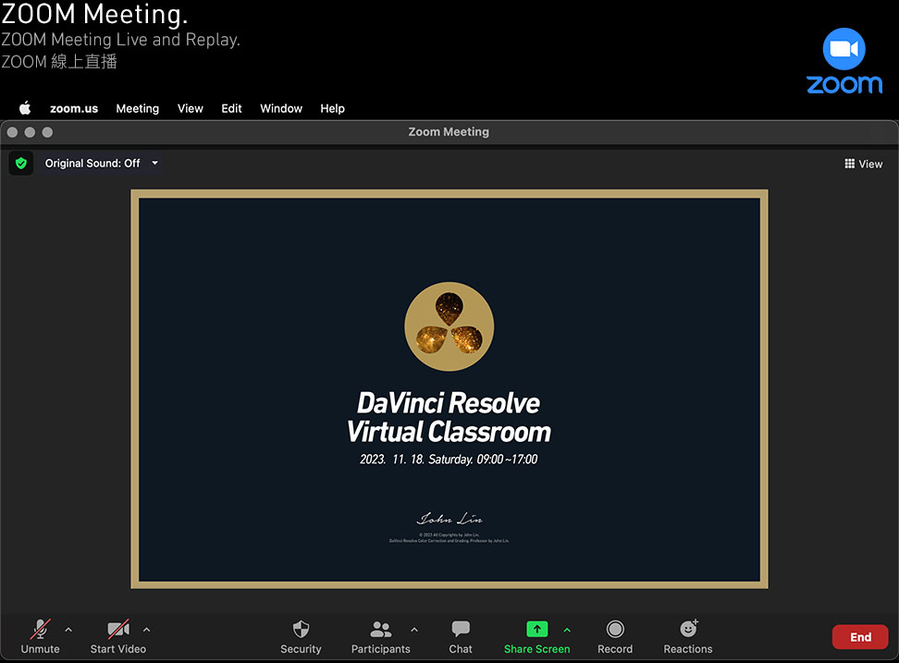Close the Zoom Meeting window button
Viewport: 899px width, 663px height.
[12, 132]
